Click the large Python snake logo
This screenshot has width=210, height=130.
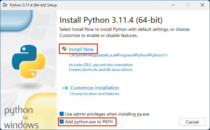click(x=29, y=61)
